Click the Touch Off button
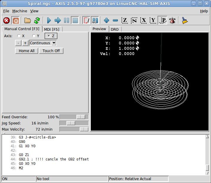Image resolution: width=211 pixels, height=183 pixels. [51, 51]
